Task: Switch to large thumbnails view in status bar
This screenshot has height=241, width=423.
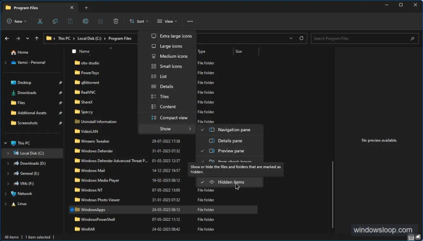Action: click(x=418, y=238)
